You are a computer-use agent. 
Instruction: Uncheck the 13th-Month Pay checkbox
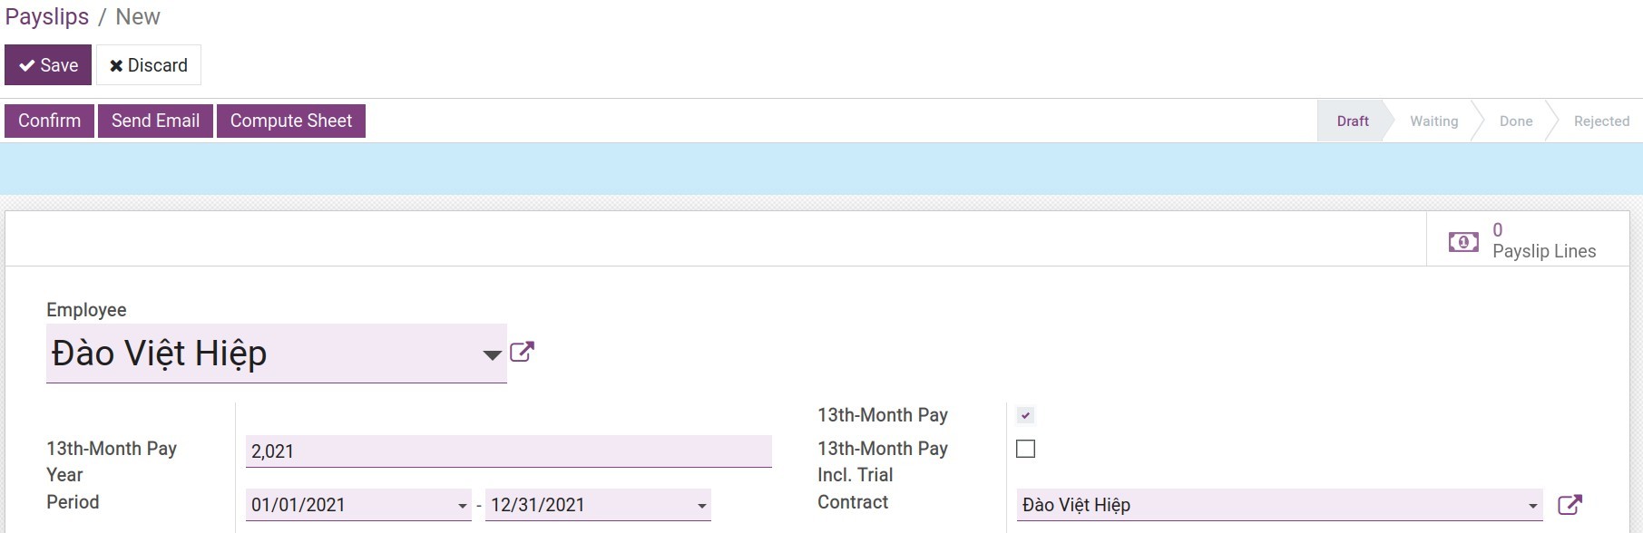pos(1026,415)
